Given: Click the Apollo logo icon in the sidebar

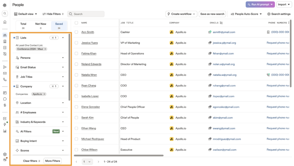Looking at the screenshot, I should (5, 5).
